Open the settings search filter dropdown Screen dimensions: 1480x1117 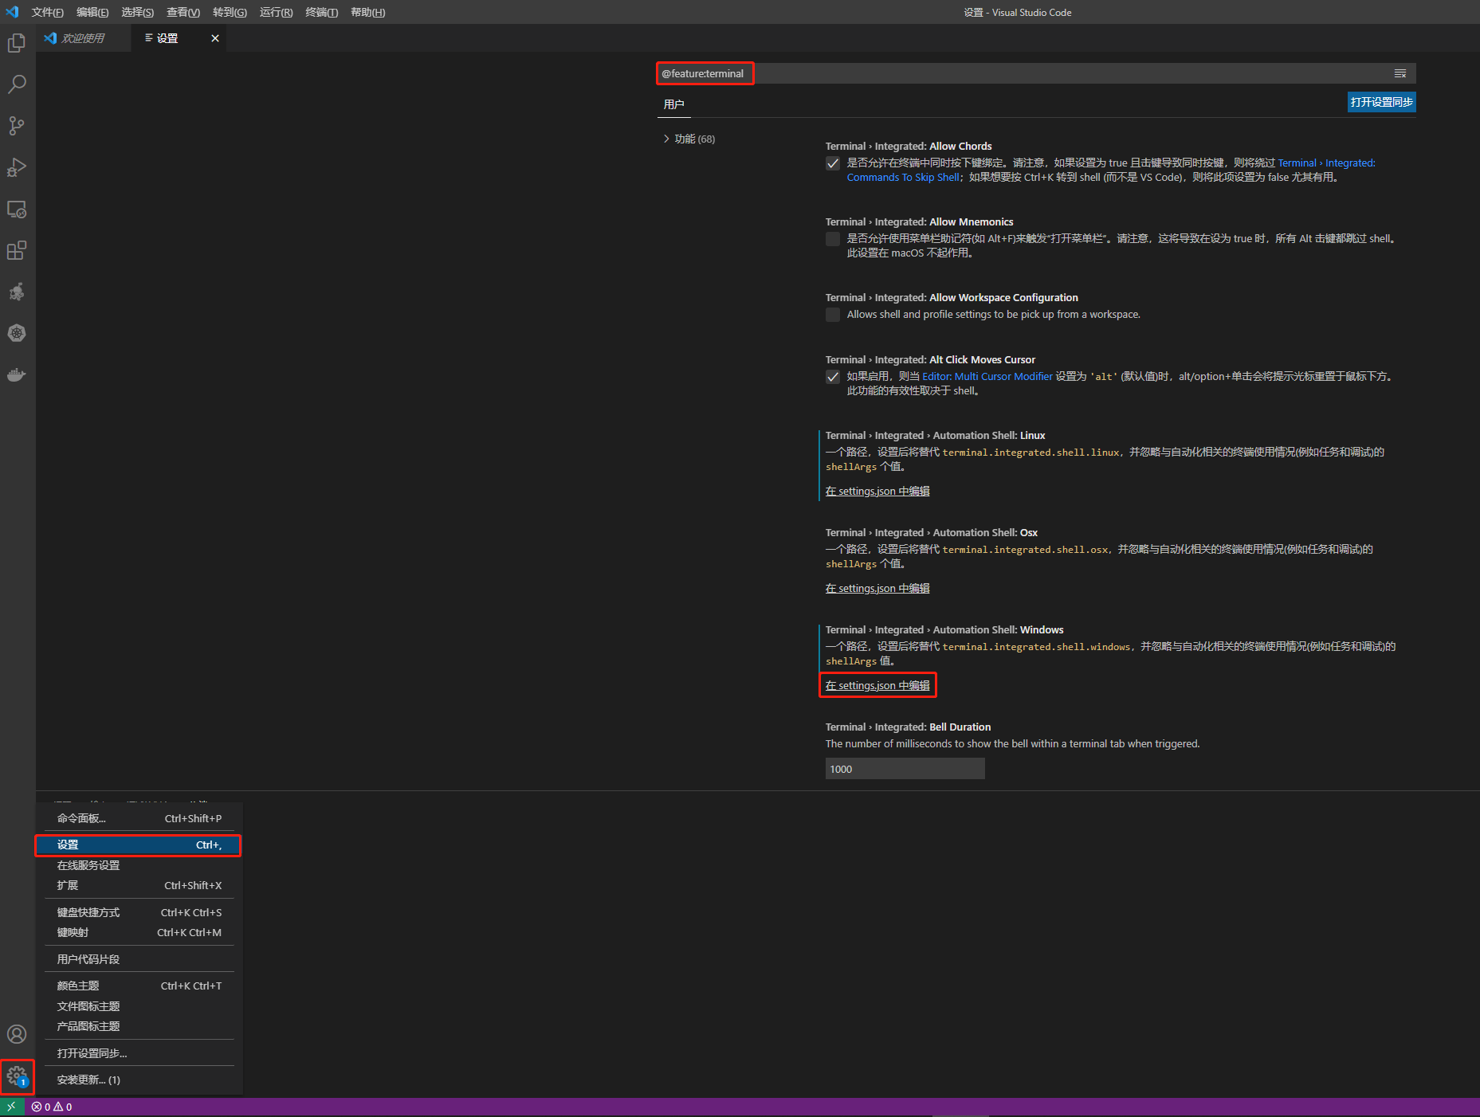pos(1400,73)
